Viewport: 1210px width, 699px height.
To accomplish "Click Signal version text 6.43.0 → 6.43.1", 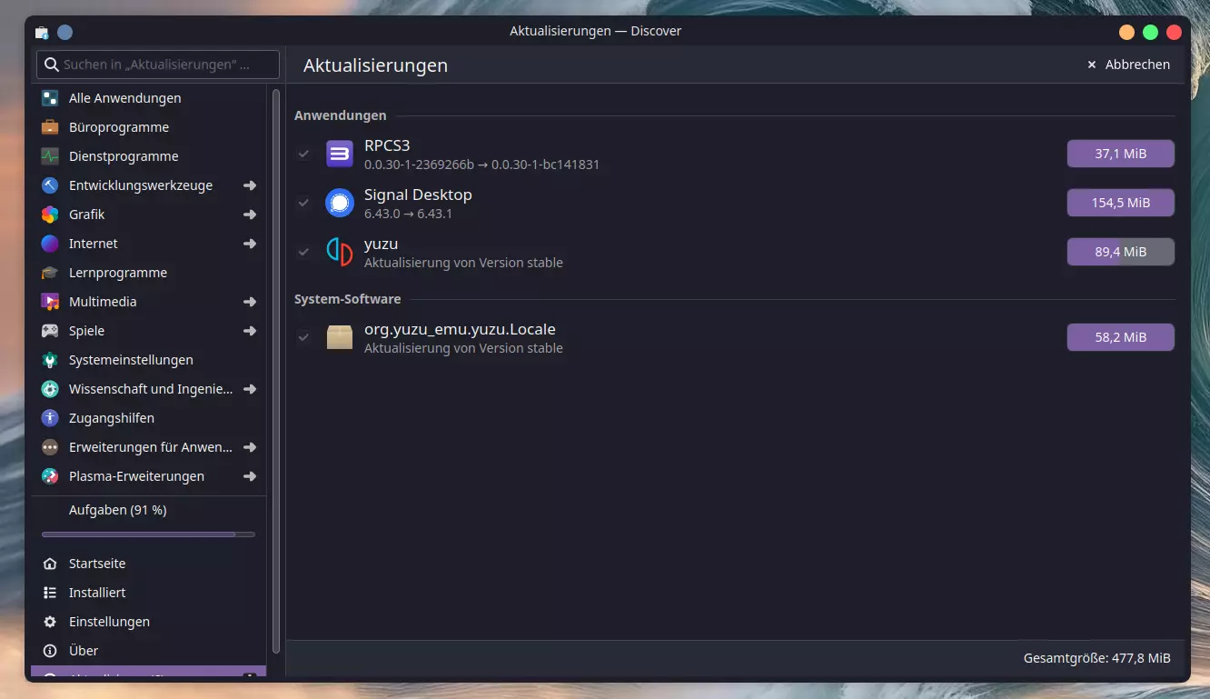I will [x=408, y=214].
